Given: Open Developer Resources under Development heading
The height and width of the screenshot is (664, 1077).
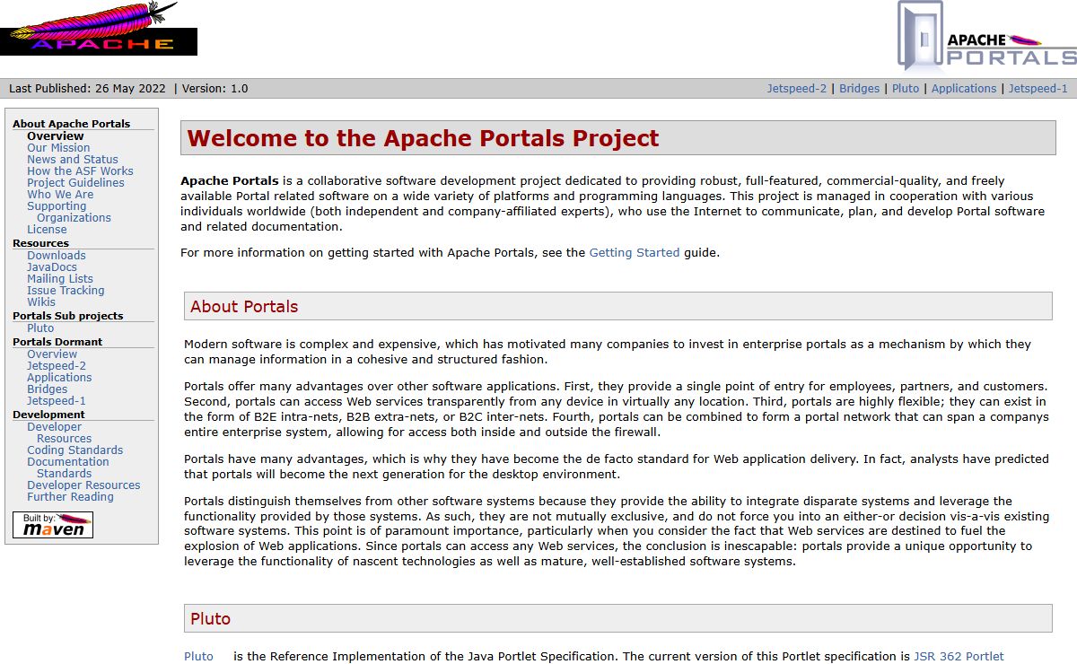Looking at the screenshot, I should (59, 433).
